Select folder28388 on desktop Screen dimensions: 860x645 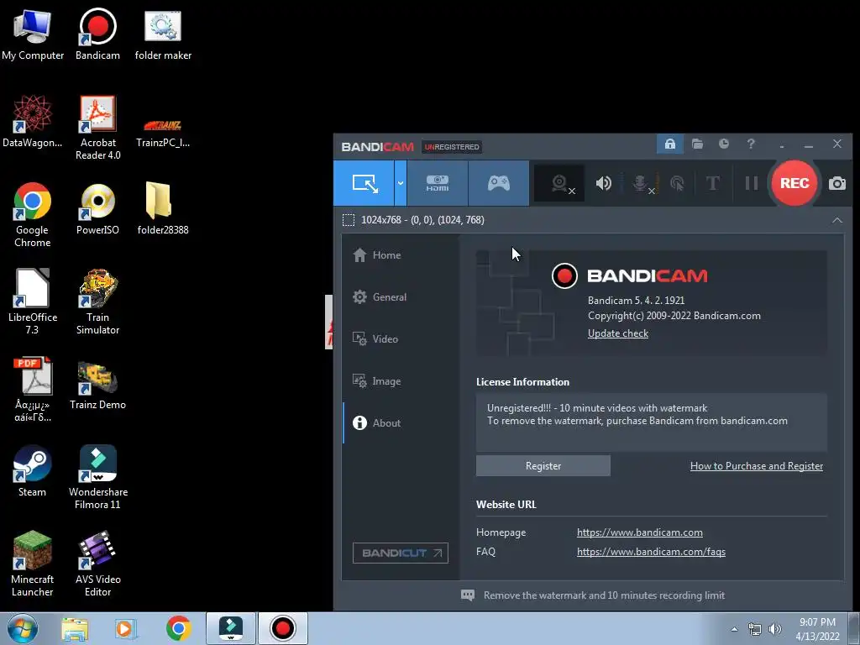tap(163, 209)
